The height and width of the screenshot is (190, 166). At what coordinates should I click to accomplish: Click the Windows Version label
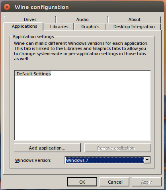coord(33,160)
